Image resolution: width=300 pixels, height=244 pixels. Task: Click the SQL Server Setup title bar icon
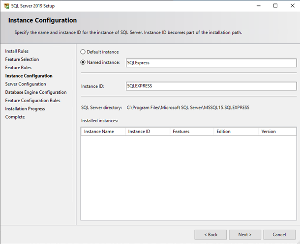6,6
